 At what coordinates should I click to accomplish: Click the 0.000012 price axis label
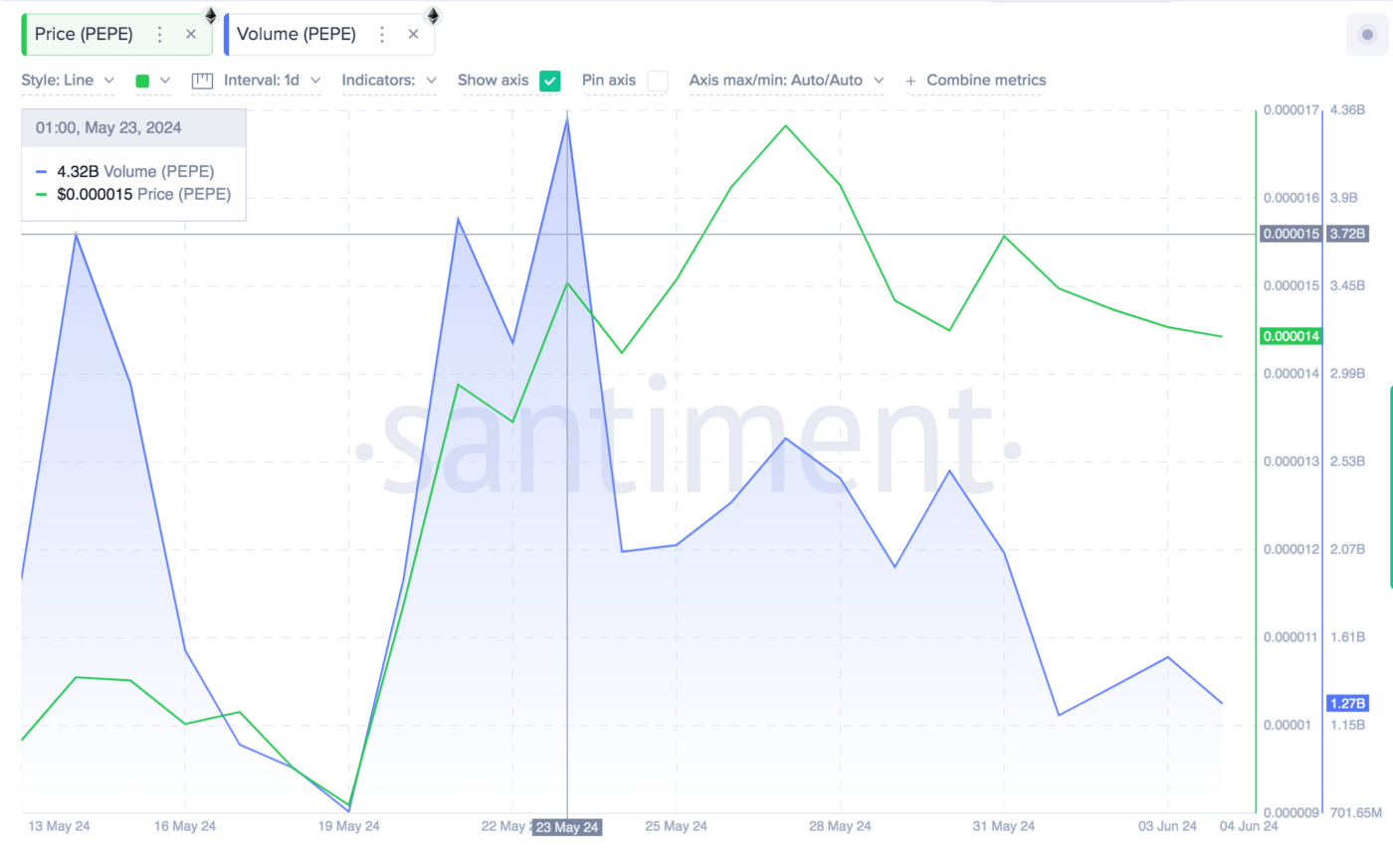pos(1291,549)
